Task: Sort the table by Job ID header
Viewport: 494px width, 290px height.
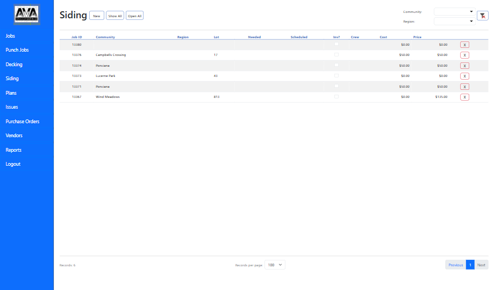Action: point(76,37)
